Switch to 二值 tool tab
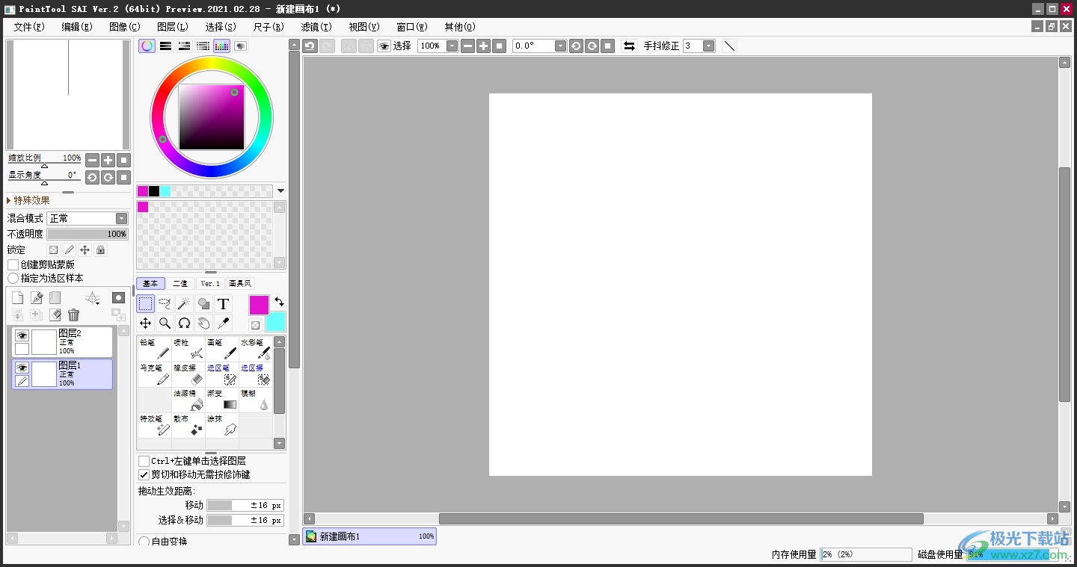This screenshot has height=567, width=1077. (x=180, y=284)
